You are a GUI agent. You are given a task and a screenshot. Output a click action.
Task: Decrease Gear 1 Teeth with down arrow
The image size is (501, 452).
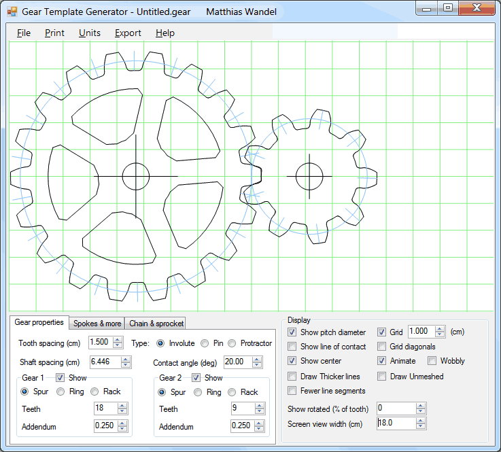click(x=122, y=412)
